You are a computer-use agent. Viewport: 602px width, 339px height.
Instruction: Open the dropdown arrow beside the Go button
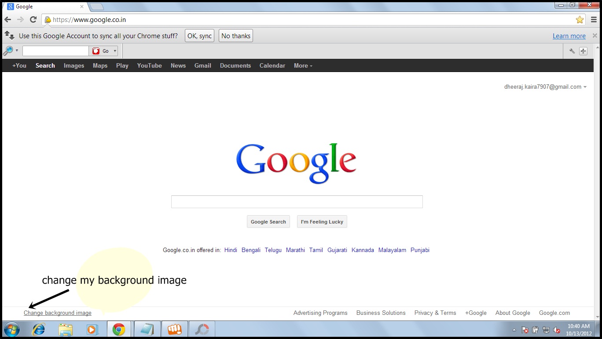click(x=115, y=51)
